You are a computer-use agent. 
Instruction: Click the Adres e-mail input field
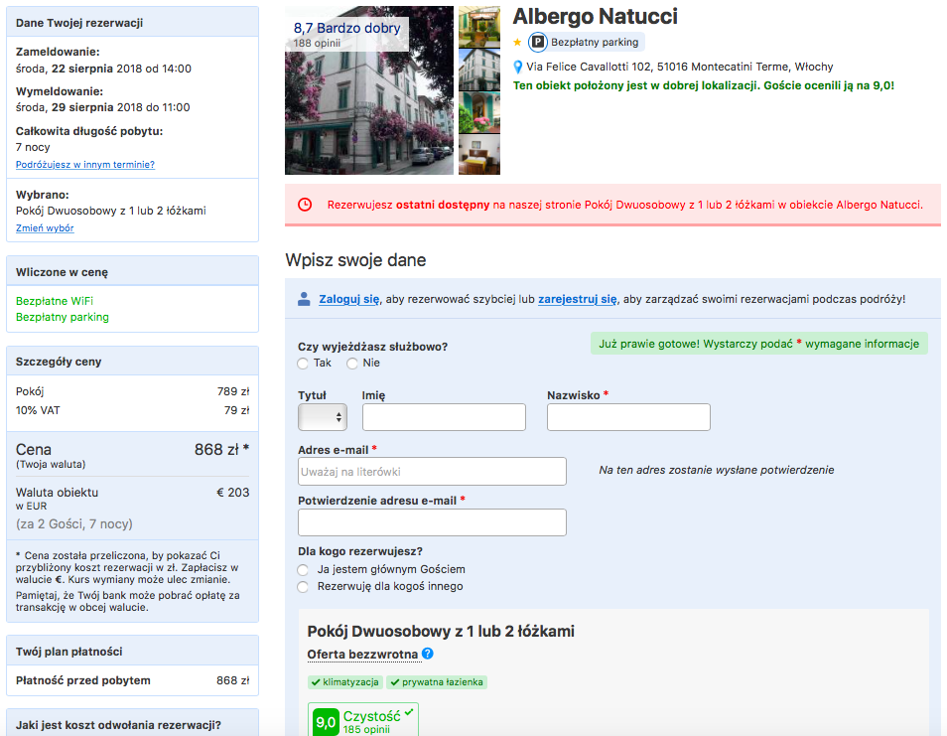[432, 472]
